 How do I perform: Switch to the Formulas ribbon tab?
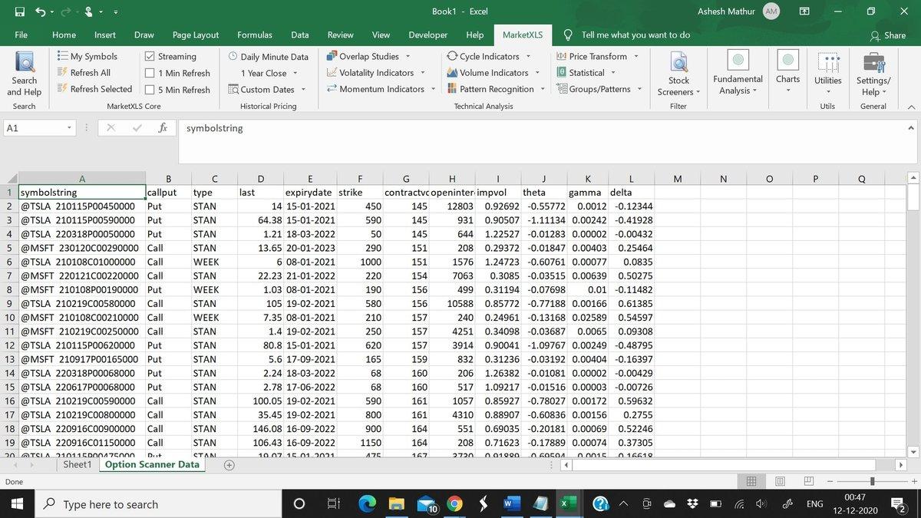[254, 35]
